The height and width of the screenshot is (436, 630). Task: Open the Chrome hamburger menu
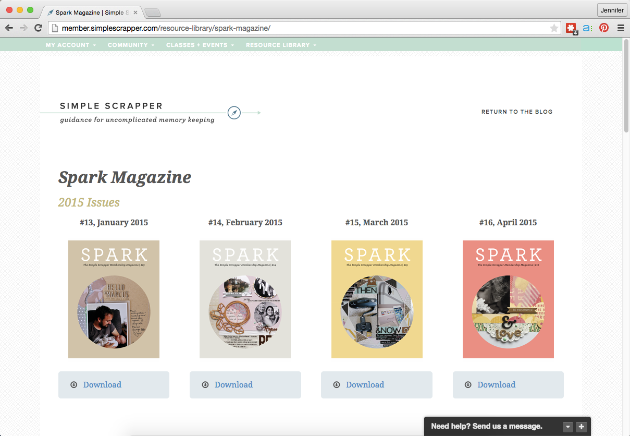coord(621,28)
